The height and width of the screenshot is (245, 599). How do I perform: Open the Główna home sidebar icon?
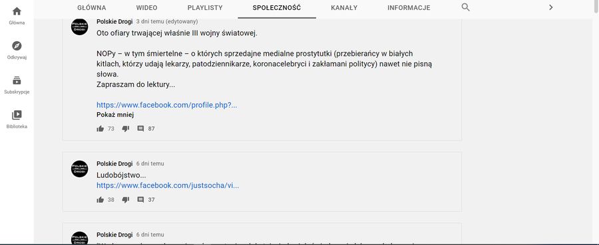click(x=17, y=11)
